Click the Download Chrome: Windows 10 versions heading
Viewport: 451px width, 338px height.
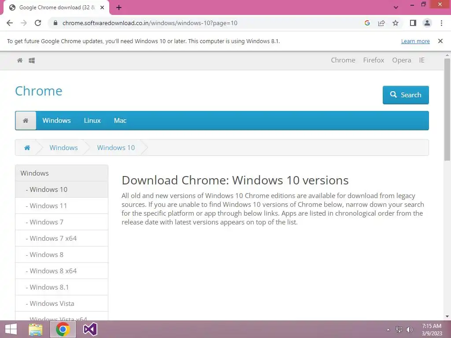point(235,180)
